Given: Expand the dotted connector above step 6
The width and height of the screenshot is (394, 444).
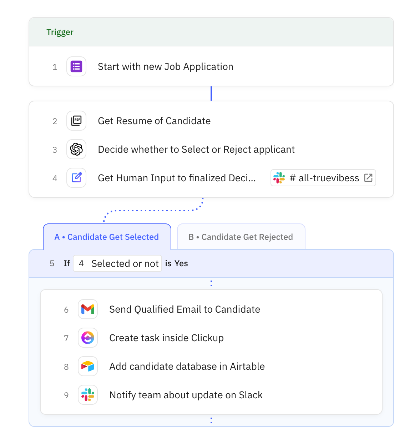Looking at the screenshot, I should [x=211, y=283].
